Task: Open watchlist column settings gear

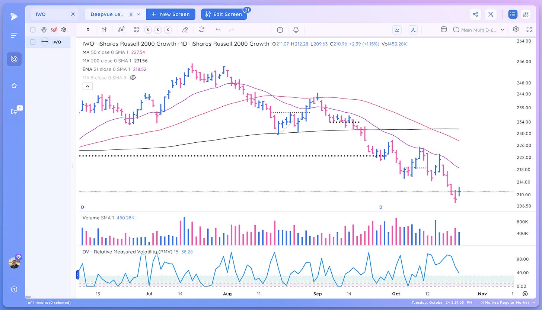Action: tap(64, 30)
